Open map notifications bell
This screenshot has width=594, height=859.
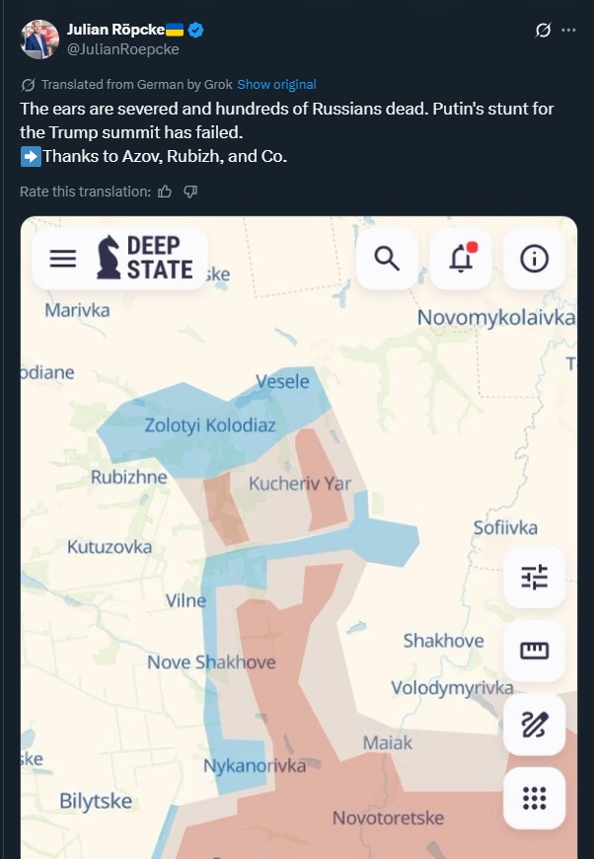[461, 259]
